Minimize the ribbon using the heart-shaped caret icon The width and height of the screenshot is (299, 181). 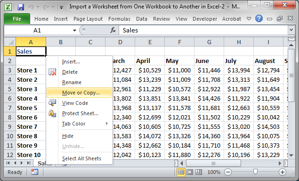click(249, 19)
